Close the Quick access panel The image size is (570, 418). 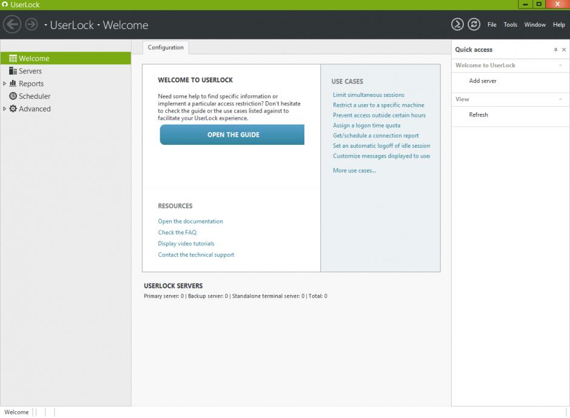pos(564,50)
